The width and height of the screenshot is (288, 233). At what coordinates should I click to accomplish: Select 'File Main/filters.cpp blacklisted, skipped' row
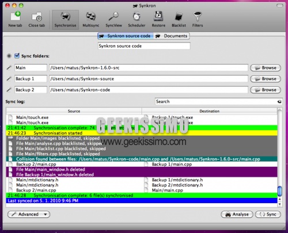point(142,154)
